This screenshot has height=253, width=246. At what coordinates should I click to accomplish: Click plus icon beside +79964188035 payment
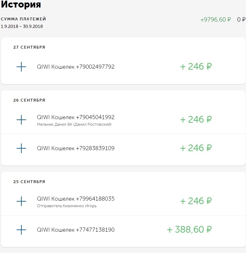[21, 201]
